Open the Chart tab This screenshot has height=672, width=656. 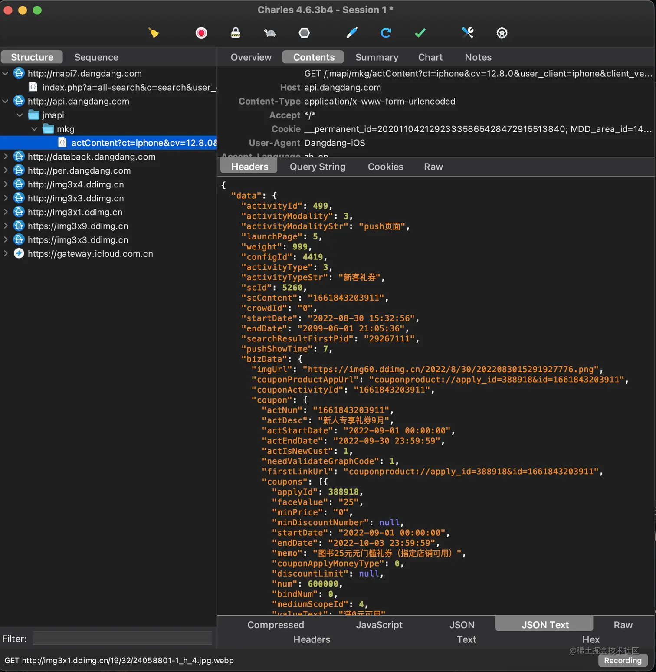(x=430, y=57)
